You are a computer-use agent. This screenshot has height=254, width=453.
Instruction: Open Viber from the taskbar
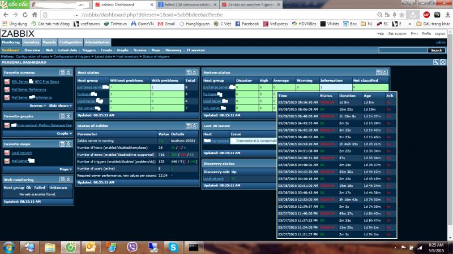132,247
